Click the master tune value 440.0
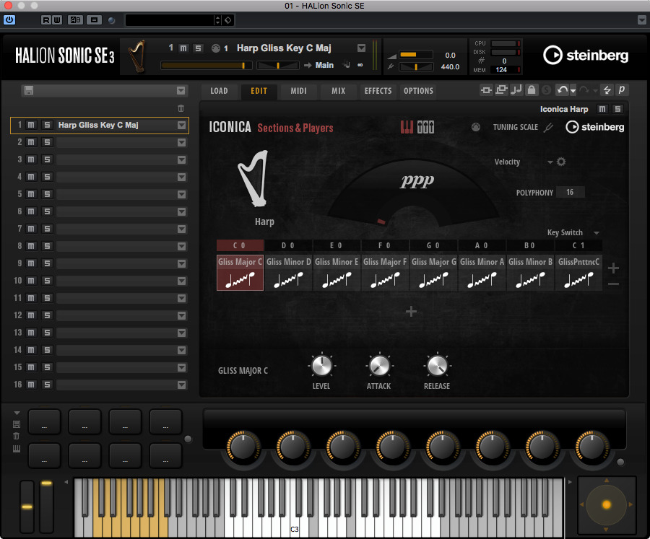The height and width of the screenshot is (539, 650). pyautogui.click(x=450, y=66)
